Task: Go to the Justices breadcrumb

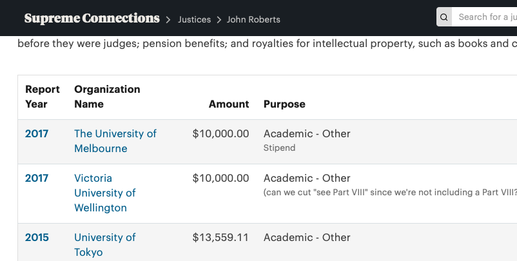Action: [195, 19]
